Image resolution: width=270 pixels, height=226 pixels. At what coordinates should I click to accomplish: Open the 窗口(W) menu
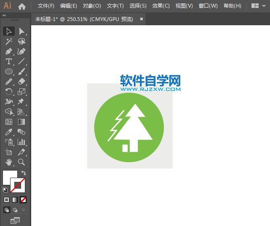208,6
